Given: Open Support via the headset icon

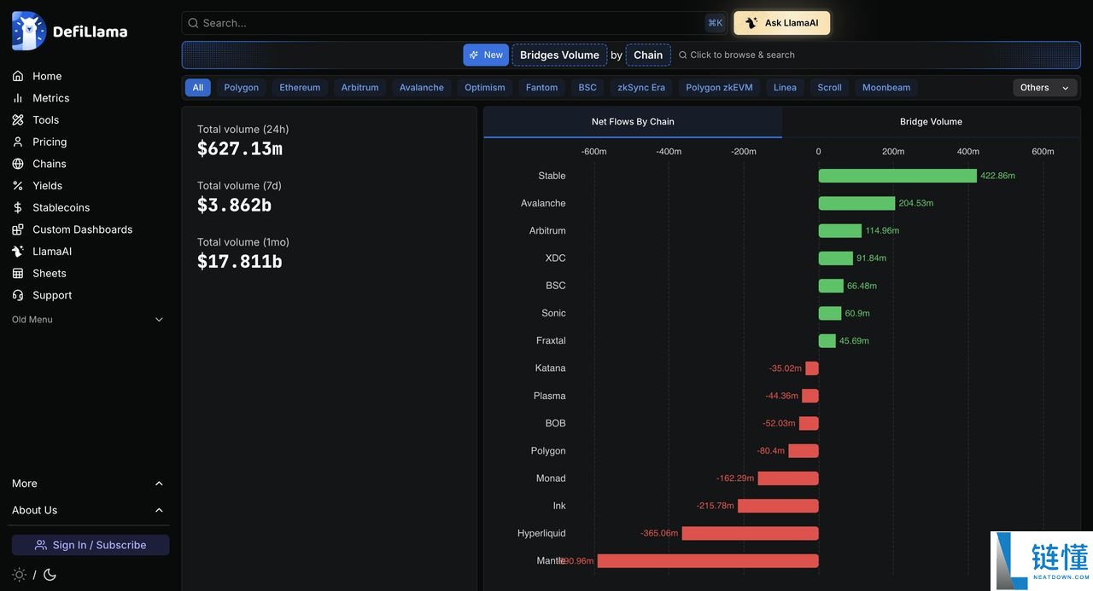Looking at the screenshot, I should coord(18,295).
